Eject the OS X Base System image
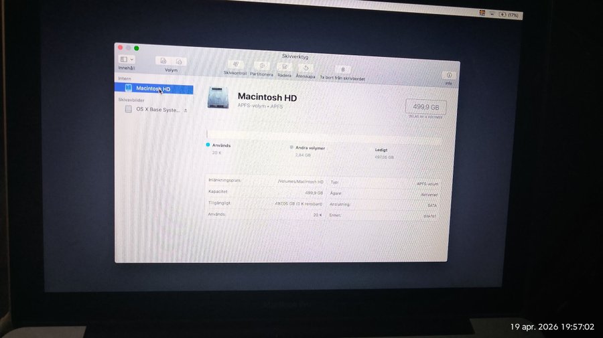This screenshot has height=338, width=603. pos(186,110)
